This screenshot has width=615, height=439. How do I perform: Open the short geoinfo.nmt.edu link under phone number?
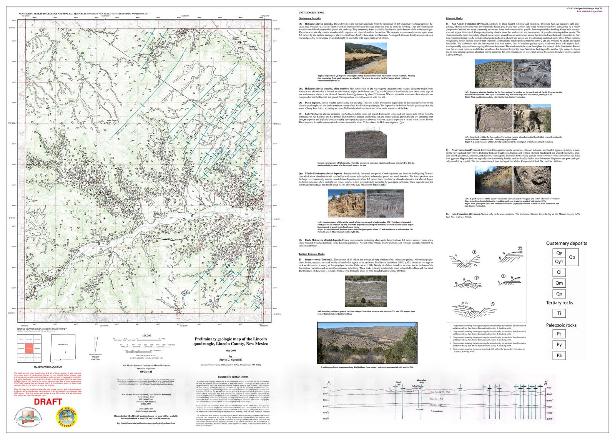click(146, 411)
